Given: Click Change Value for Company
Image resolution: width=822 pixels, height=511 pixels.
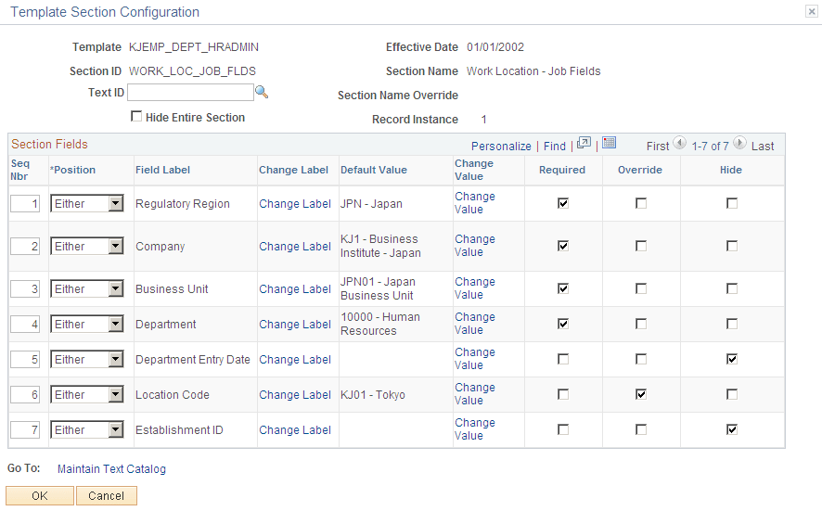Looking at the screenshot, I should 475,245.
